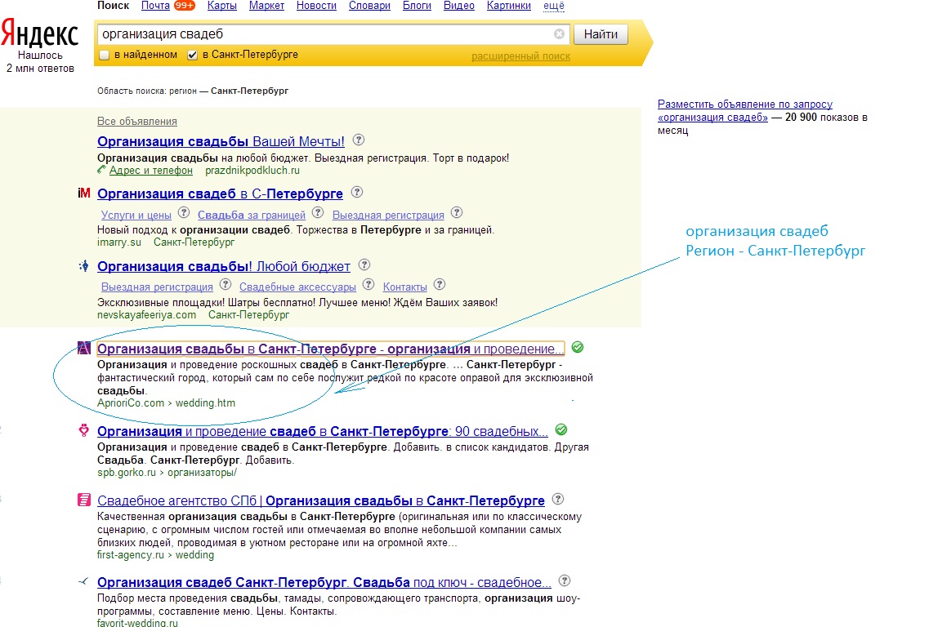Click 'first-agency.ru' URL of result
Viewport: 929px width, 627px height.
131,555
